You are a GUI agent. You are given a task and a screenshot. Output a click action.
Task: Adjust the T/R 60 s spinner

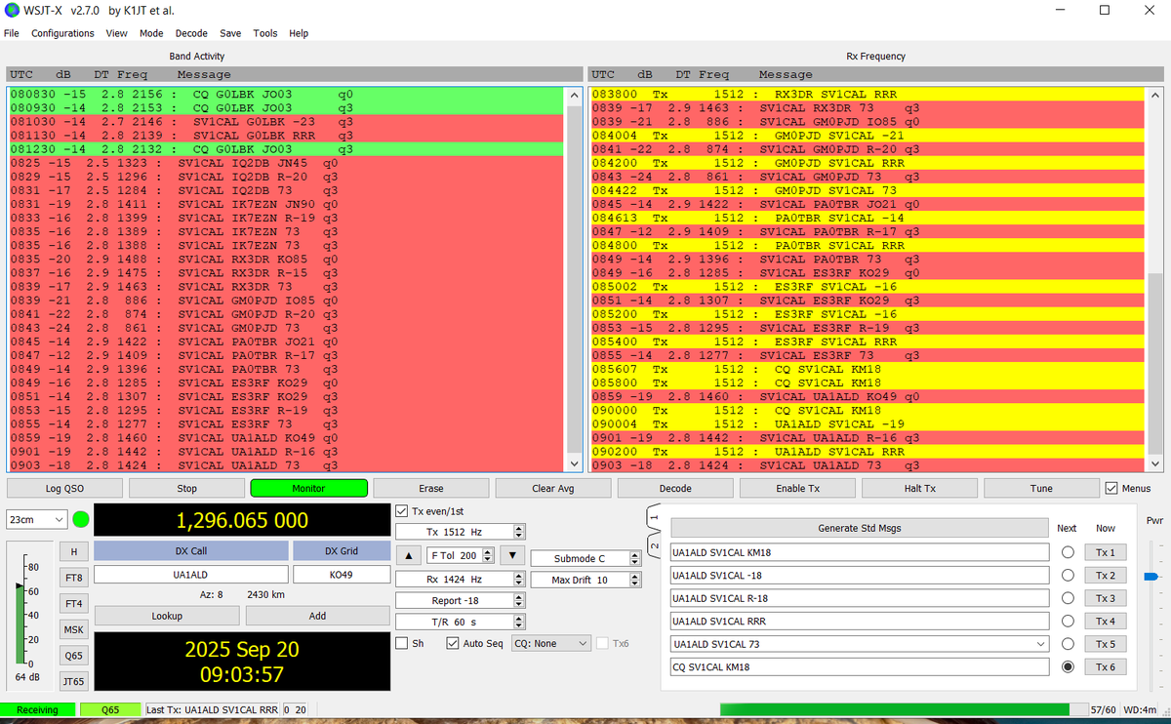tap(461, 622)
